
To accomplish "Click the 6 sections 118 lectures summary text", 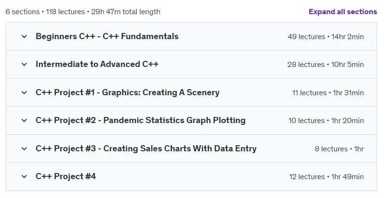I will point(83,12).
